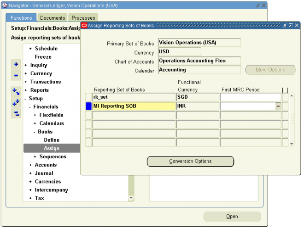
Task: Switch to the Functions tab
Action: 21,18
